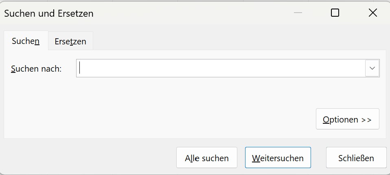Image resolution: width=390 pixels, height=175 pixels.
Task: Click the Alle suchen button
Action: pos(207,158)
